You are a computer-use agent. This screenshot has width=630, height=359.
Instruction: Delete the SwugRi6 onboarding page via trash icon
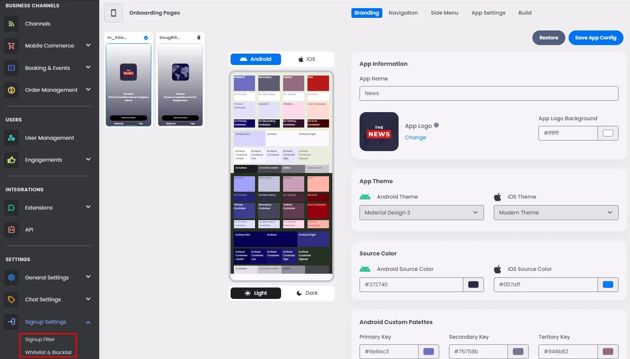pos(199,37)
